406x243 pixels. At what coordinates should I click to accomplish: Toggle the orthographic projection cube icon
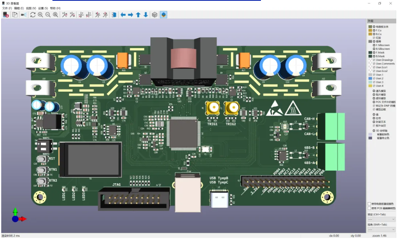click(155, 15)
